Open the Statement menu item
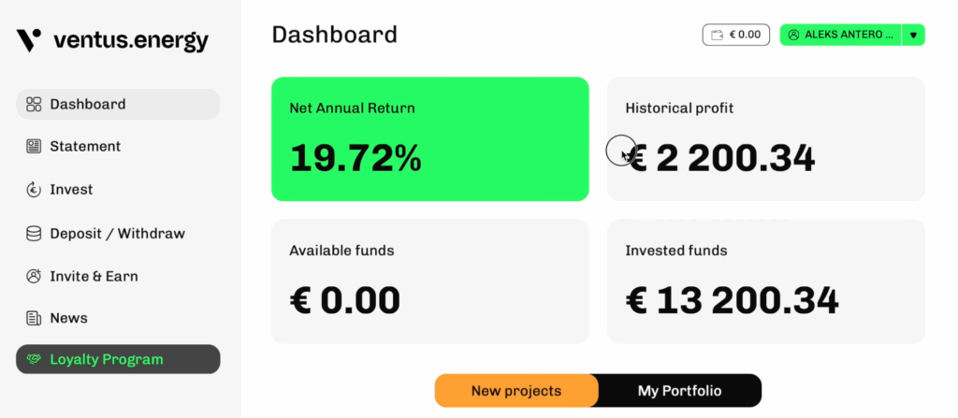The image size is (958, 418). pos(85,147)
